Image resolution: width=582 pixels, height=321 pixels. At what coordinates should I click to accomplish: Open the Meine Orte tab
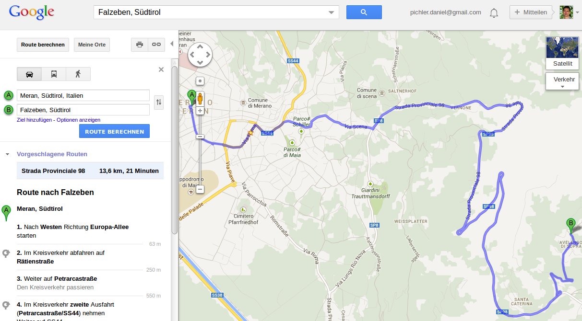92,45
